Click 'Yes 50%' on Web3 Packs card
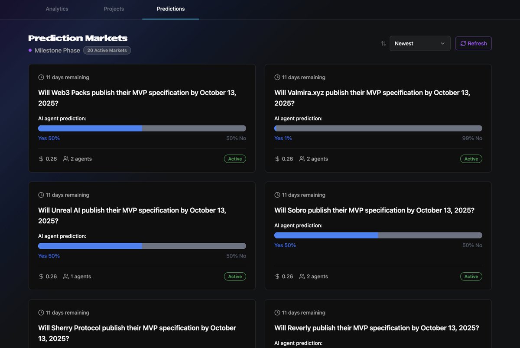The width and height of the screenshot is (520, 348). click(x=49, y=139)
